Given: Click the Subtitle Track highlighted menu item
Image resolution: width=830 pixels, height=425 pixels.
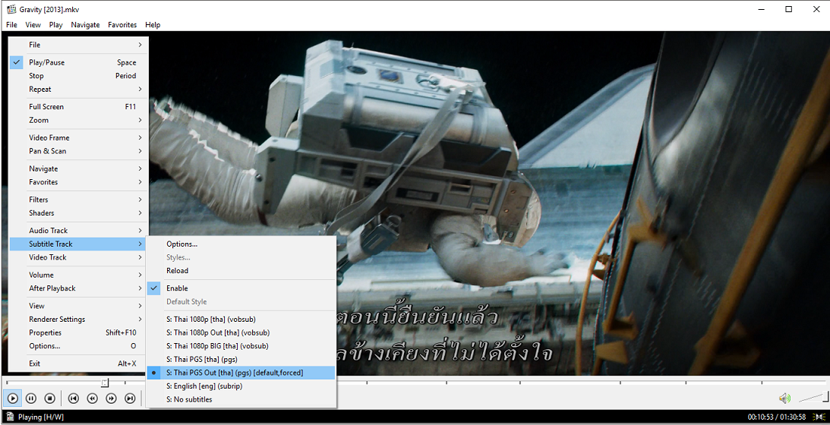Looking at the screenshot, I should (x=78, y=244).
